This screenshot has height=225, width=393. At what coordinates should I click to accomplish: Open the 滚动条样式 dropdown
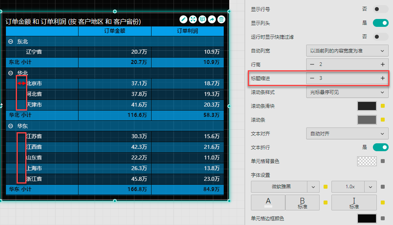[x=347, y=92]
